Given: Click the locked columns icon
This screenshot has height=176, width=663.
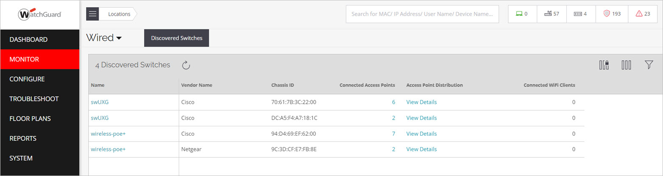Looking at the screenshot, I should pyautogui.click(x=604, y=65).
